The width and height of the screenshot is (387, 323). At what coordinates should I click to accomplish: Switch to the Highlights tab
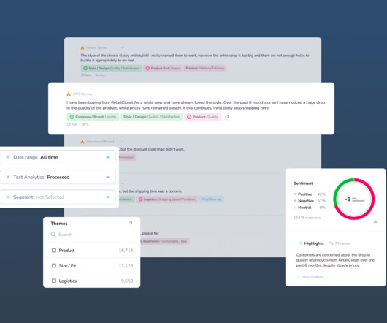pos(311,243)
